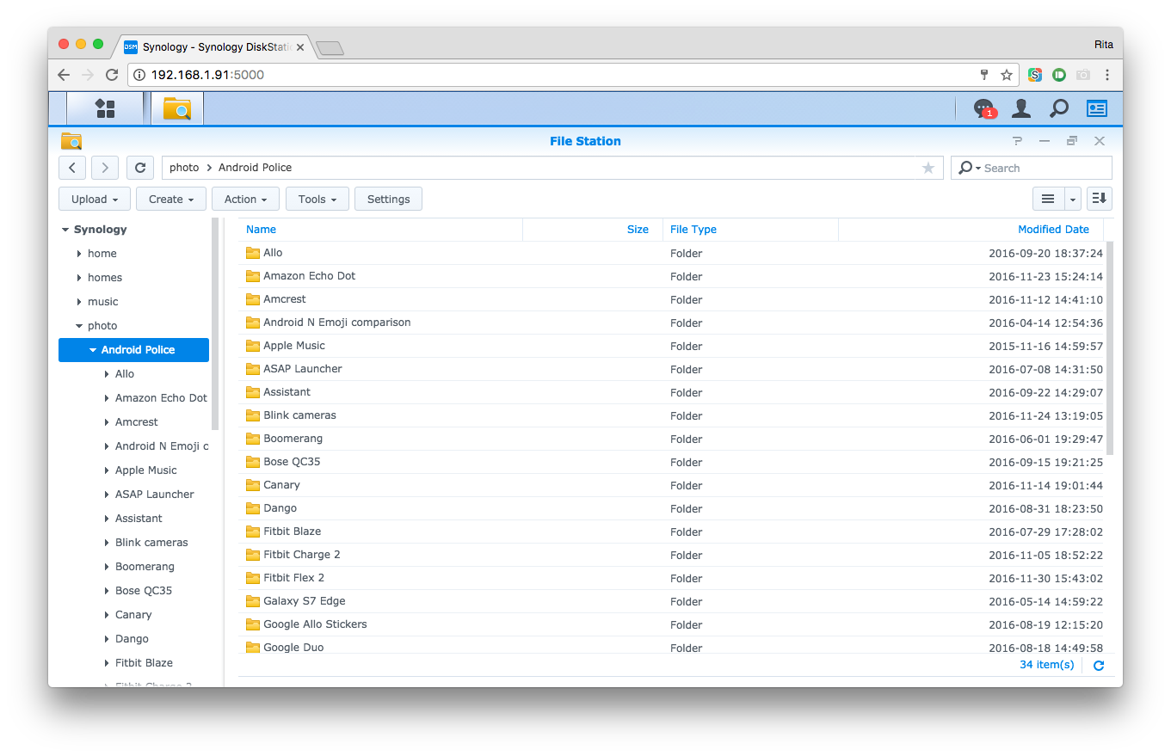Open the DSM Main Menu grid icon

105,108
